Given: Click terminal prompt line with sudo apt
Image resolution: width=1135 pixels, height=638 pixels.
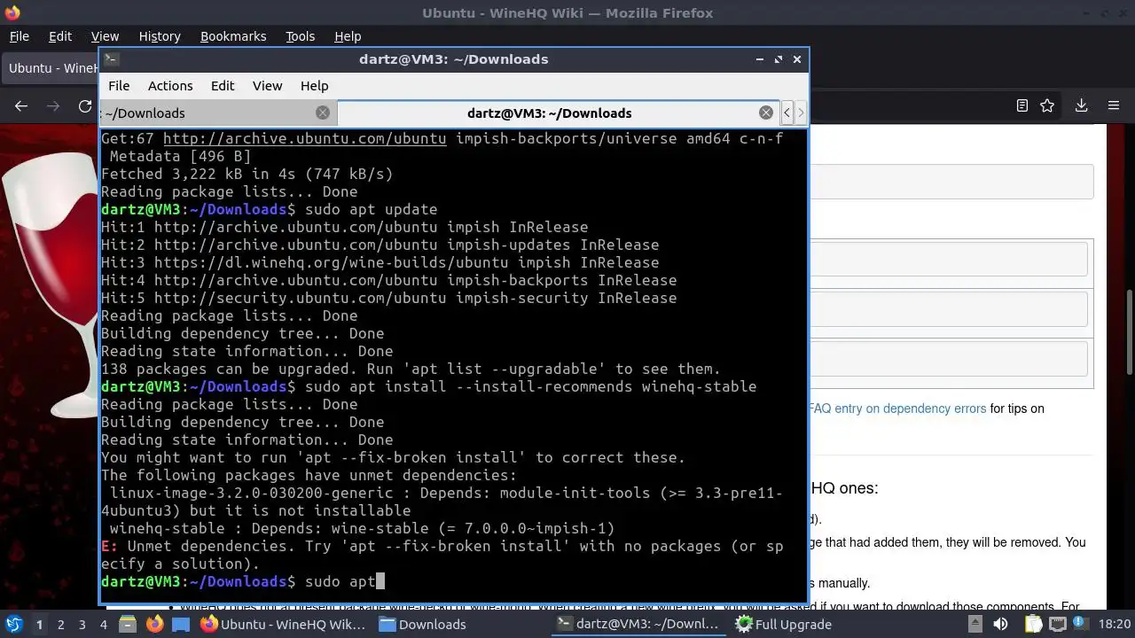Looking at the screenshot, I should (242, 581).
